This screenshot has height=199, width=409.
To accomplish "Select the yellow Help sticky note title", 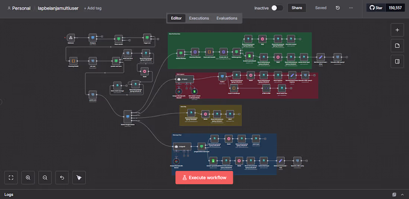I will (183, 106).
